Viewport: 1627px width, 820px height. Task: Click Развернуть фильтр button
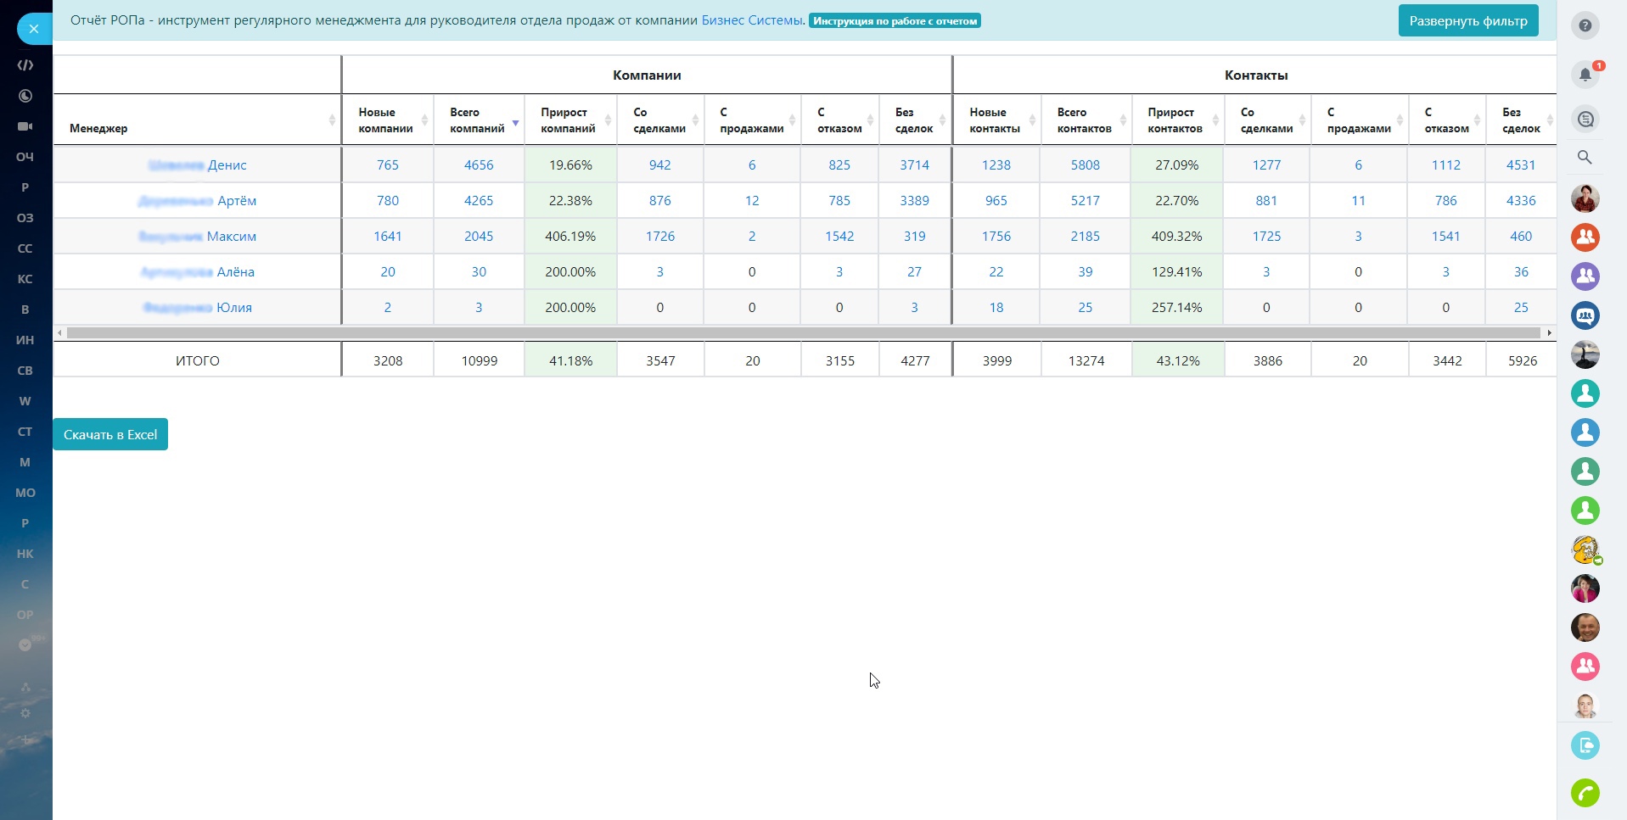click(1467, 21)
